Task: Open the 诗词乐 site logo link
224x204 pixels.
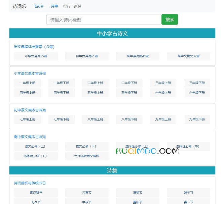Action: tap(19, 6)
